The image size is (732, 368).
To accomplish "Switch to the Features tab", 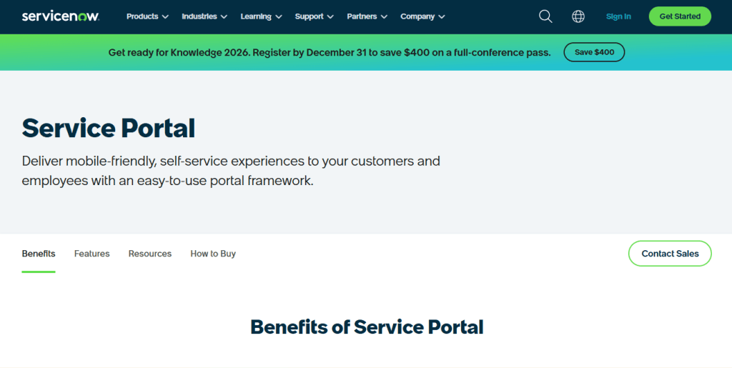I will pyautogui.click(x=92, y=254).
